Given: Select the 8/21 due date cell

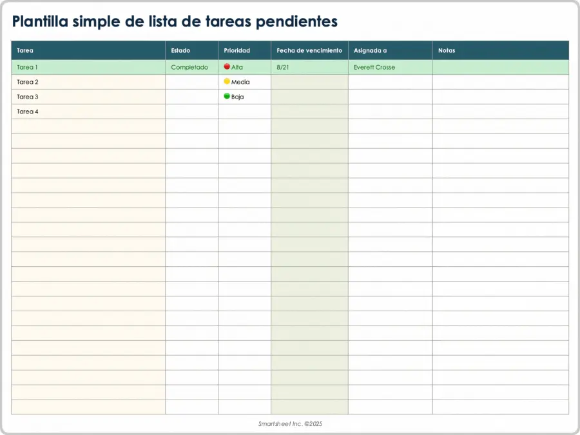Looking at the screenshot, I should click(x=309, y=67).
